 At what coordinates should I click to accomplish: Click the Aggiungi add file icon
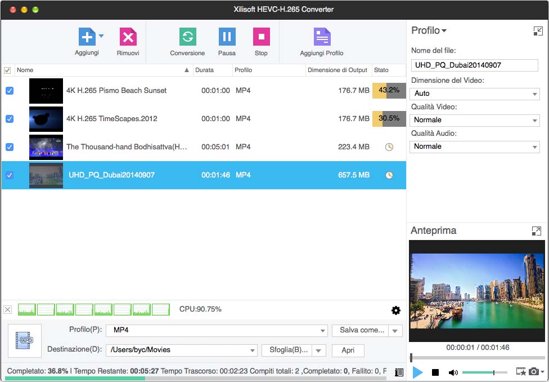pos(87,37)
